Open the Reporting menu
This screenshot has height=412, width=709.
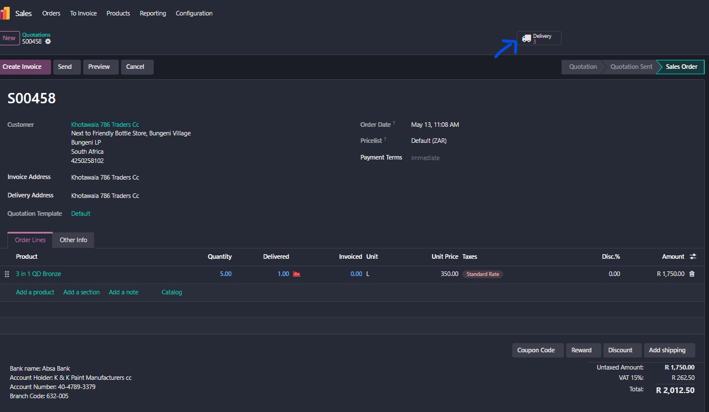coord(153,13)
